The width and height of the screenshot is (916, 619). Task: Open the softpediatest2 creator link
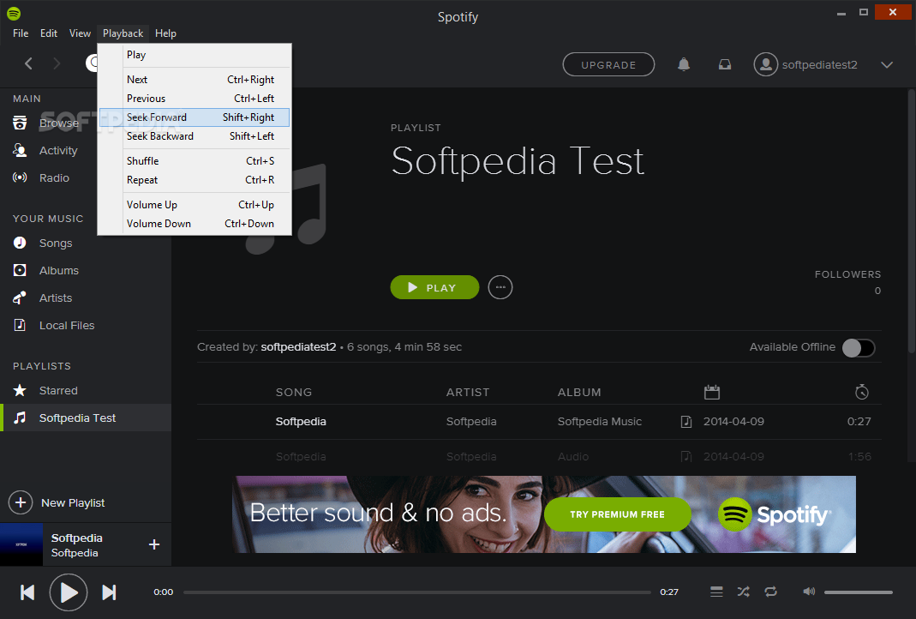[298, 346]
